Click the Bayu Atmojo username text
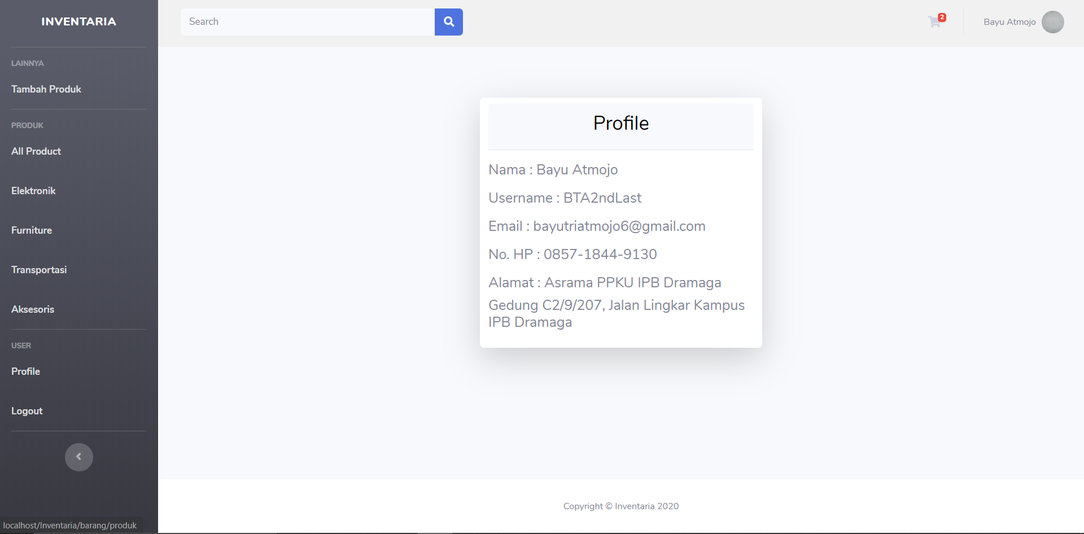1084x534 pixels. [x=1009, y=21]
